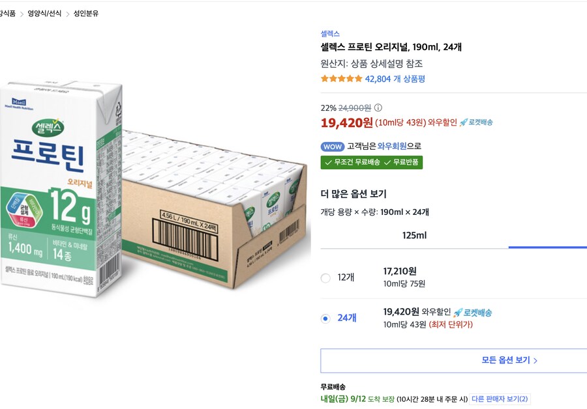
Task: Open the info icon next to 24,900원 original price
Action: click(x=379, y=107)
